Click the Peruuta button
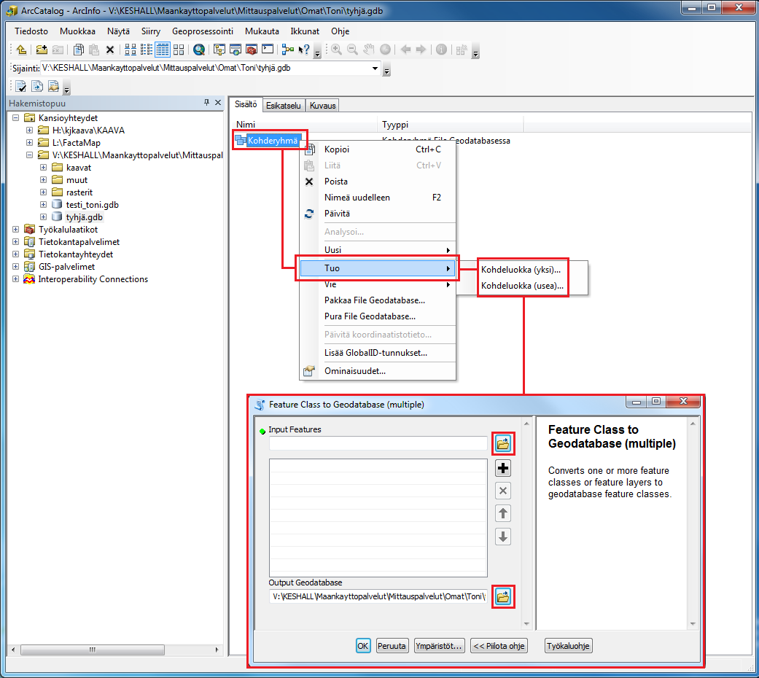This screenshot has height=678, width=759. point(392,646)
